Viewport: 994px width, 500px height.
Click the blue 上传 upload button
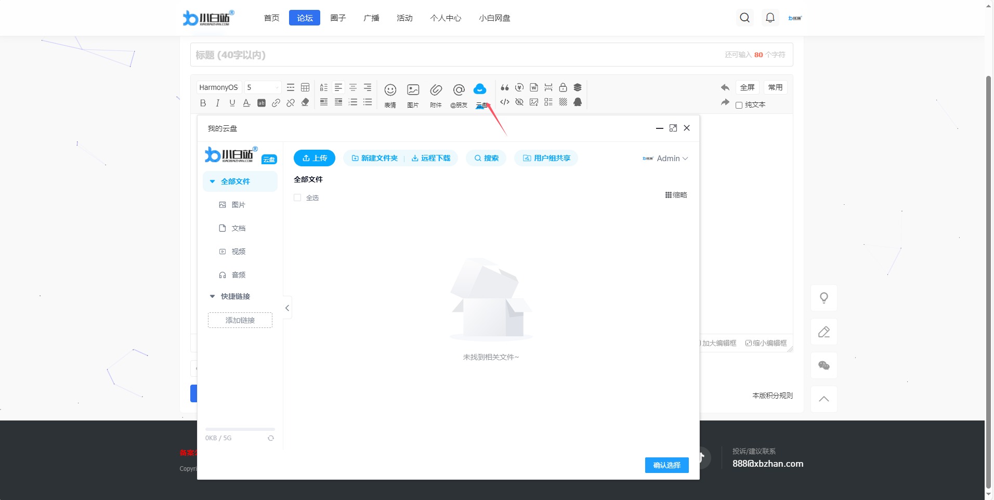[315, 158]
